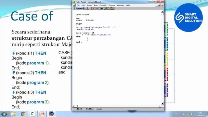Click '(kode program 1);' text on the slide

click(32, 63)
